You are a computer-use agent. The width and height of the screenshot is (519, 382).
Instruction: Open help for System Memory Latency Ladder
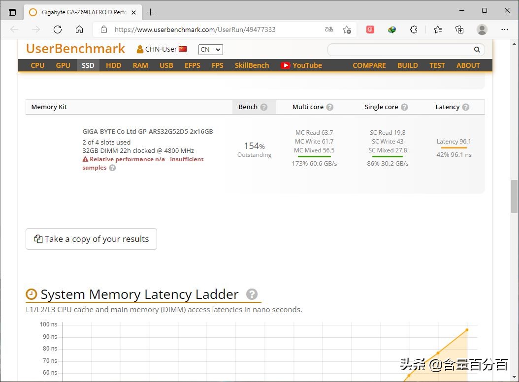(252, 294)
